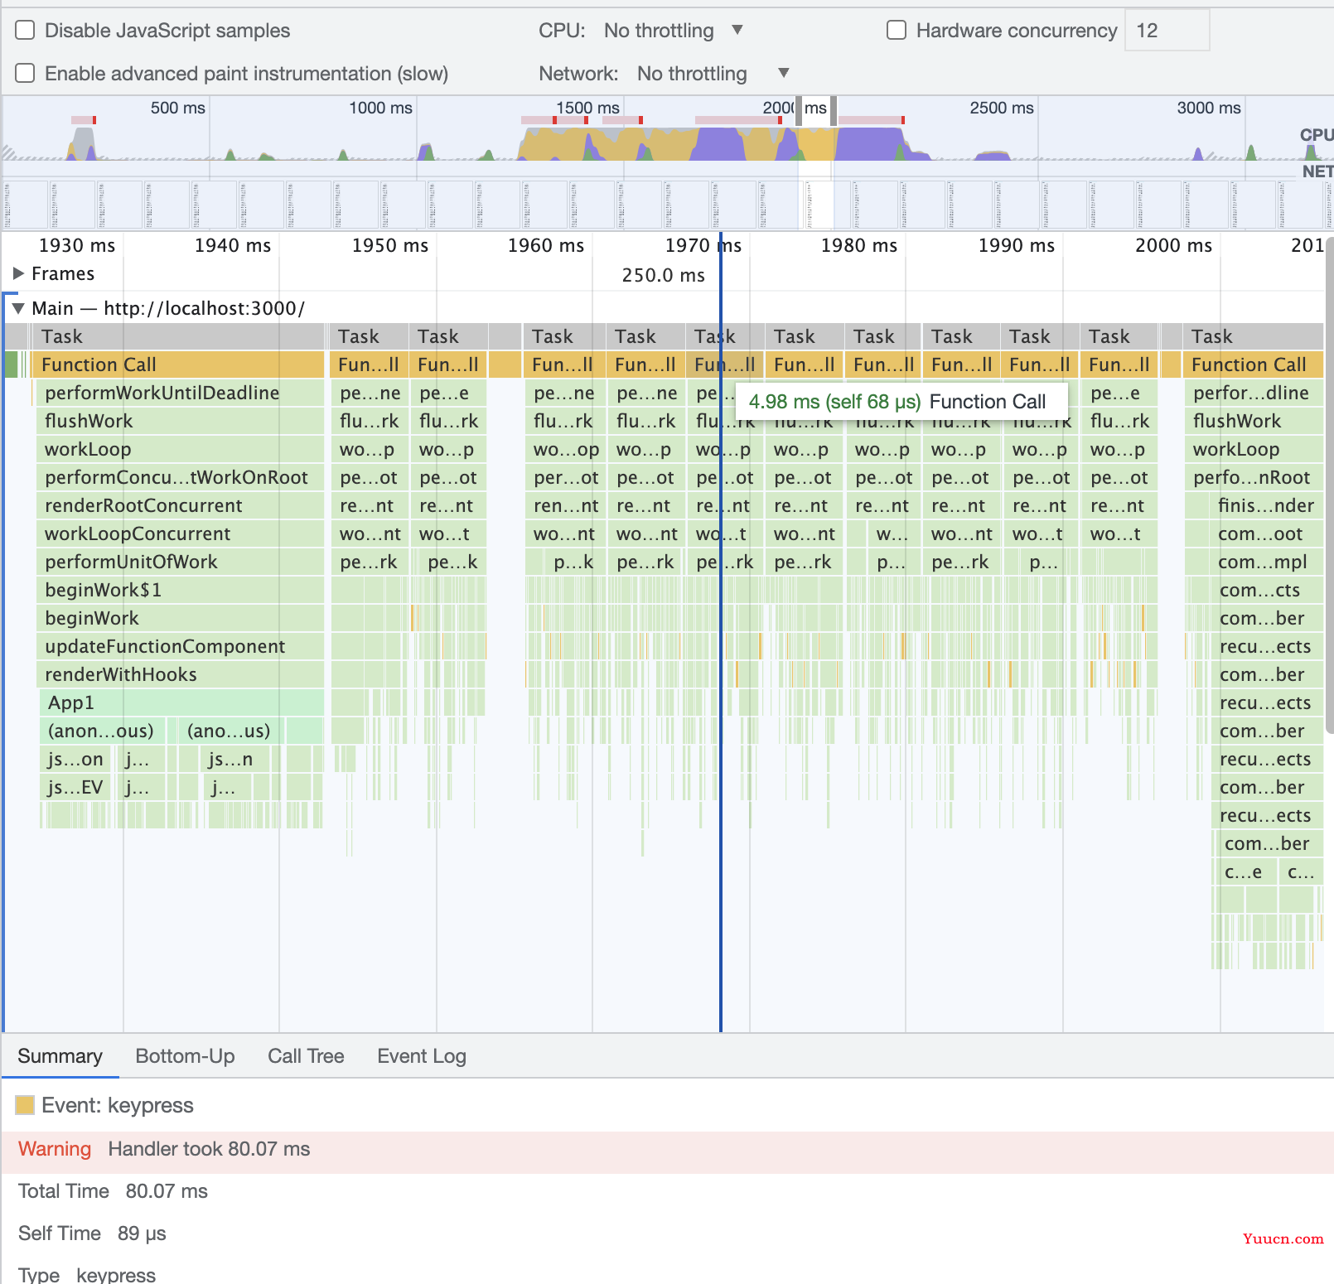Click the perfor...dline flame entry
Viewport: 1334px width, 1284px height.
(x=1254, y=393)
